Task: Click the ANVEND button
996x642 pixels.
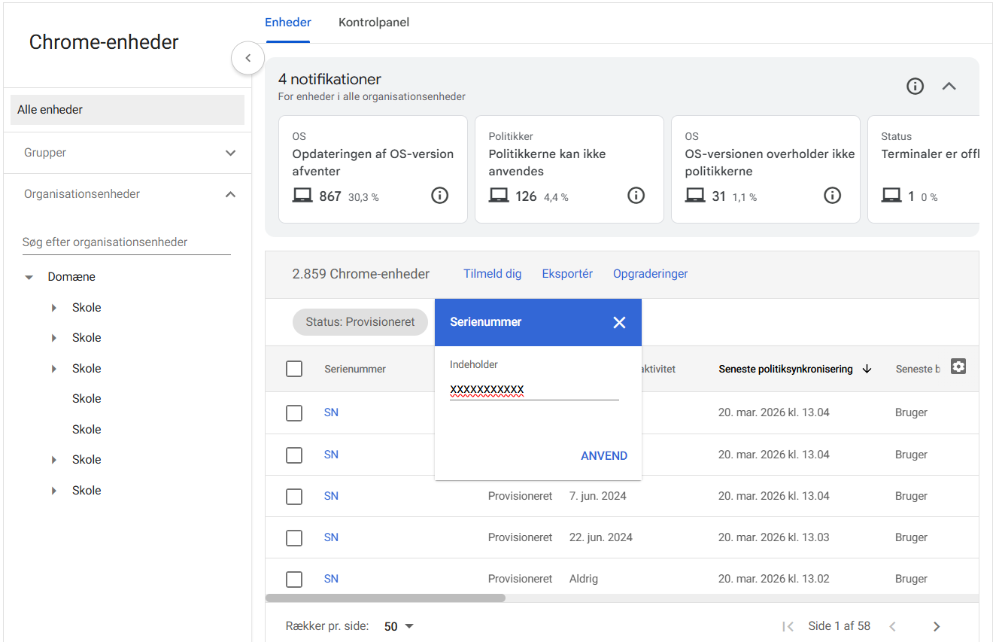Action: (603, 455)
